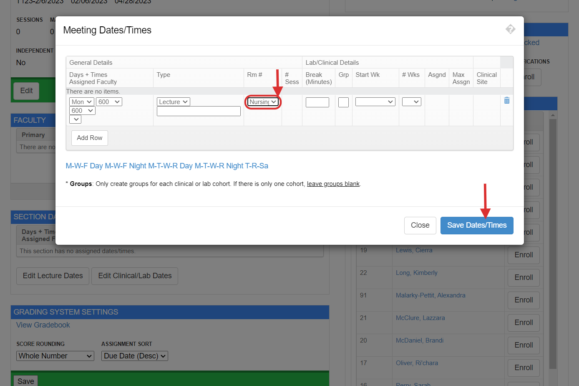The image size is (579, 386).
Task: Expand the # Wks dropdown
Action: pyautogui.click(x=411, y=102)
